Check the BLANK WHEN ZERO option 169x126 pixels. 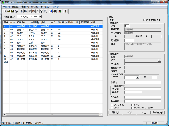pyautogui.click(x=132, y=108)
